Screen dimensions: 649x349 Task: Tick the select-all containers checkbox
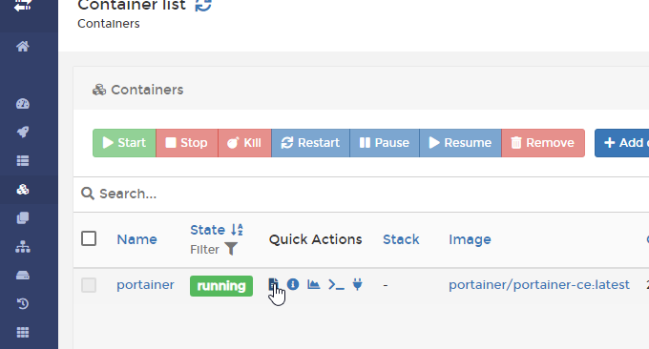click(x=89, y=238)
